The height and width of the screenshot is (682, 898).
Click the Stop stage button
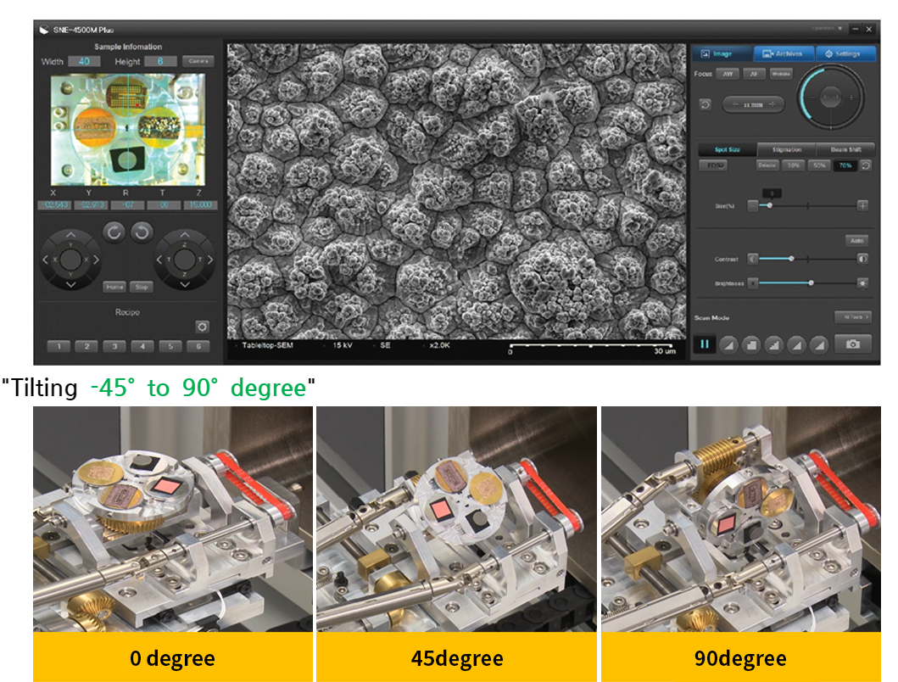pos(142,287)
